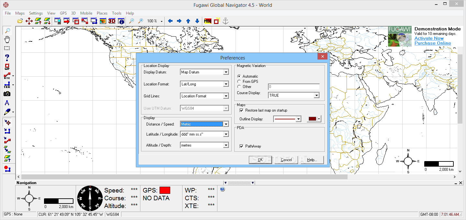This screenshot has height=220, width=466.
Task: Open the GPS menu
Action: [x=63, y=13]
